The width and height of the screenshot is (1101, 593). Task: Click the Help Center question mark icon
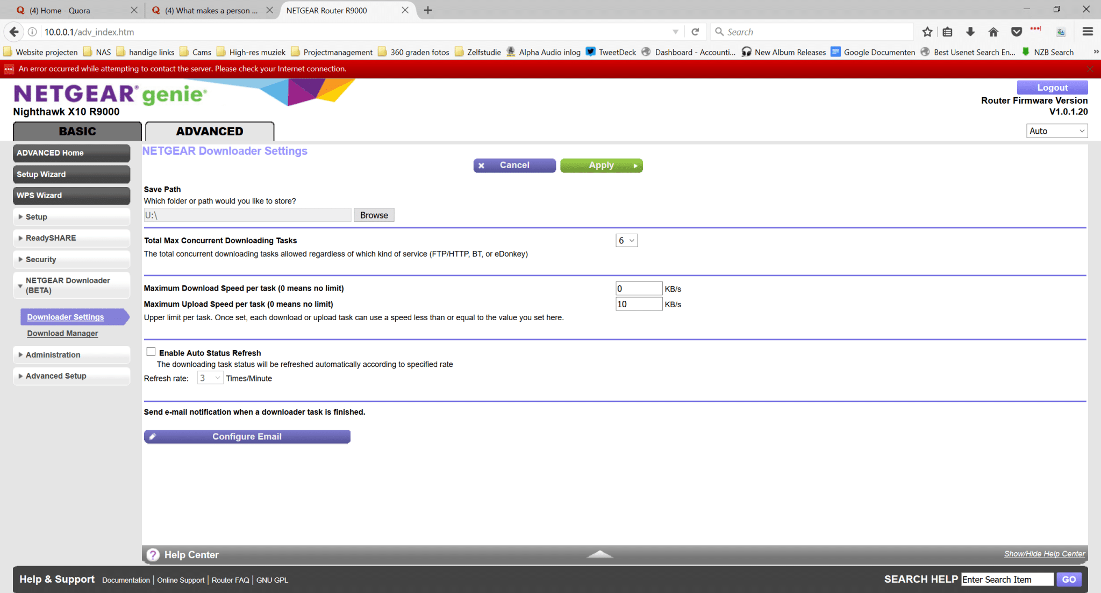click(153, 555)
